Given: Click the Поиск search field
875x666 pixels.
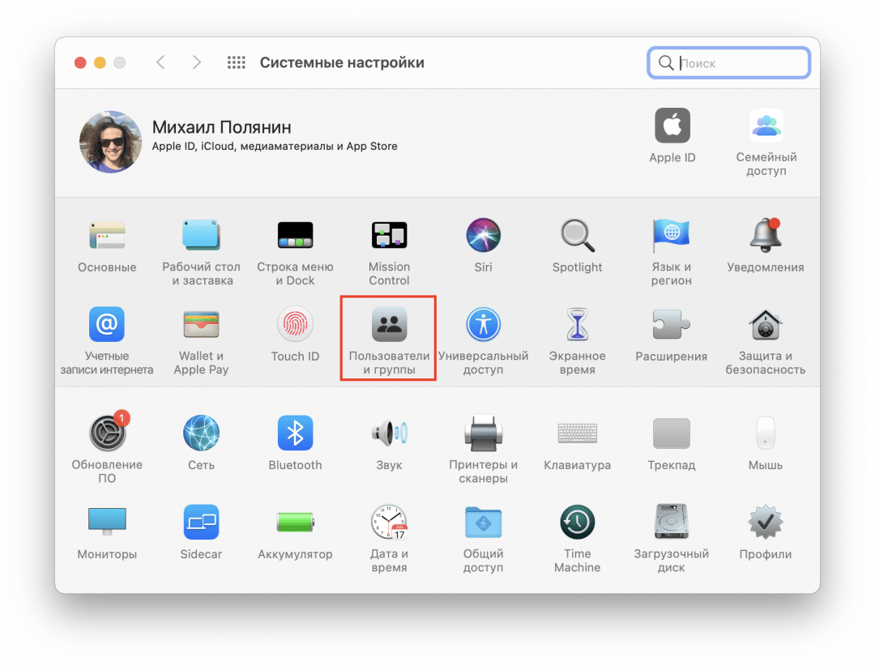Looking at the screenshot, I should pos(737,63).
